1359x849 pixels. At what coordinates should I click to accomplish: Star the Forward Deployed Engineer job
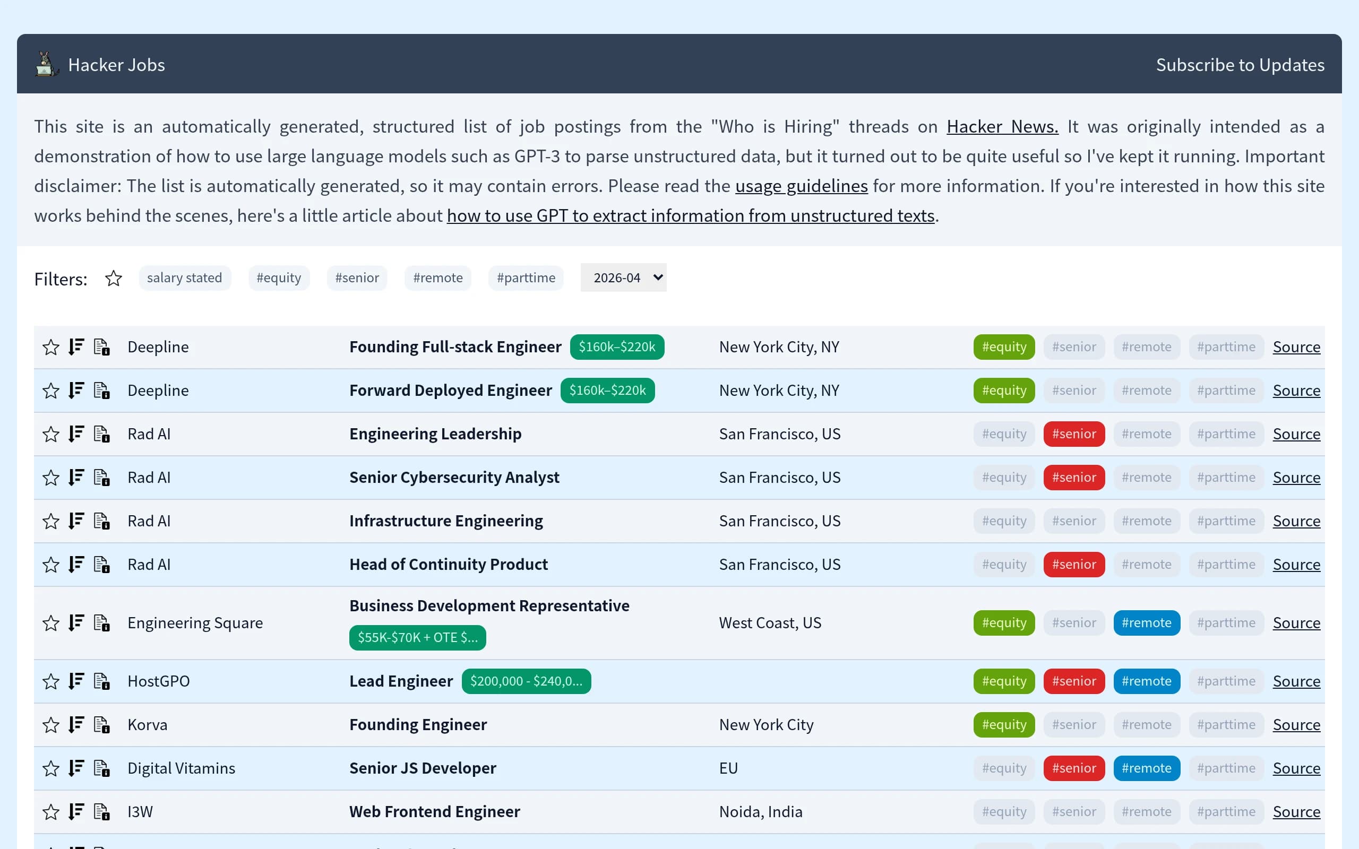tap(51, 390)
